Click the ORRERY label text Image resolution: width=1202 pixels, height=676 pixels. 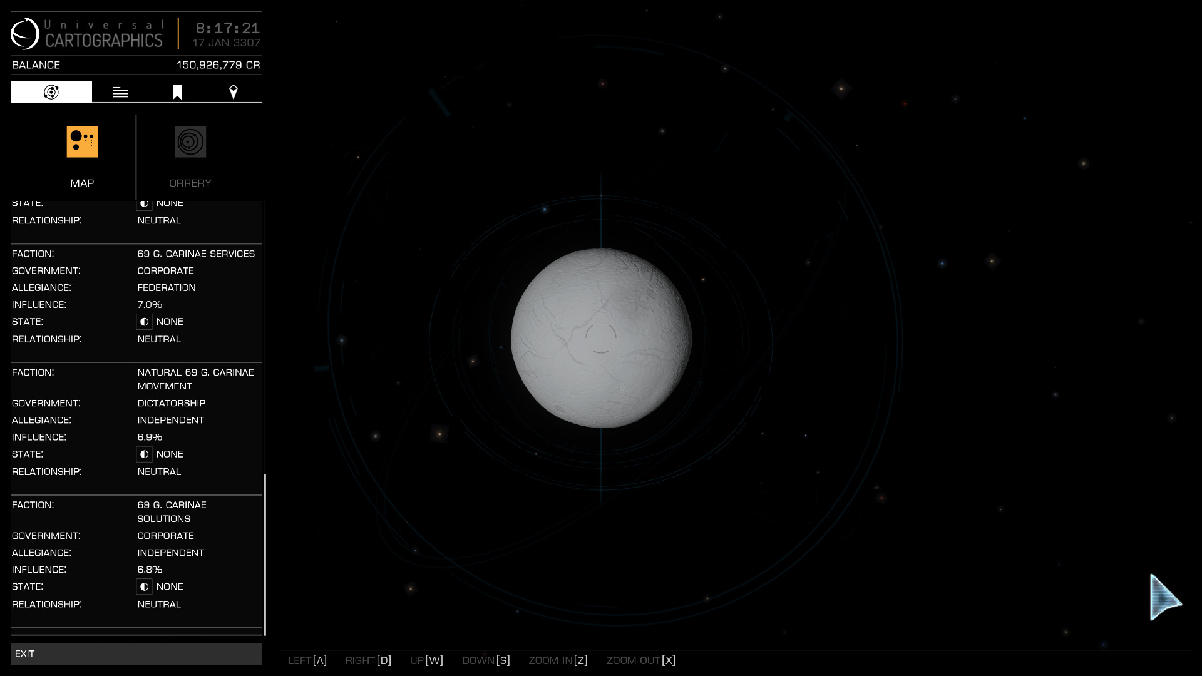pos(190,183)
